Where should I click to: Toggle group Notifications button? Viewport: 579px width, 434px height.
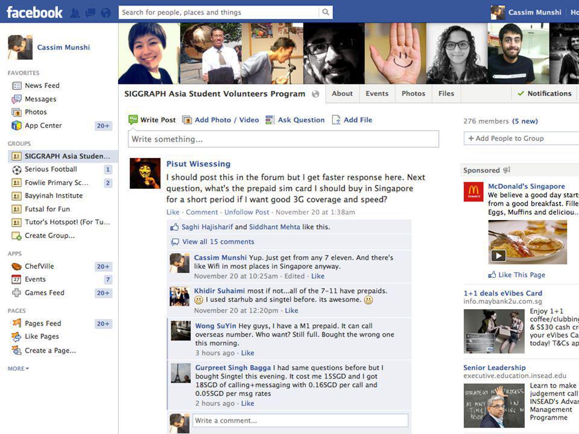tap(544, 94)
